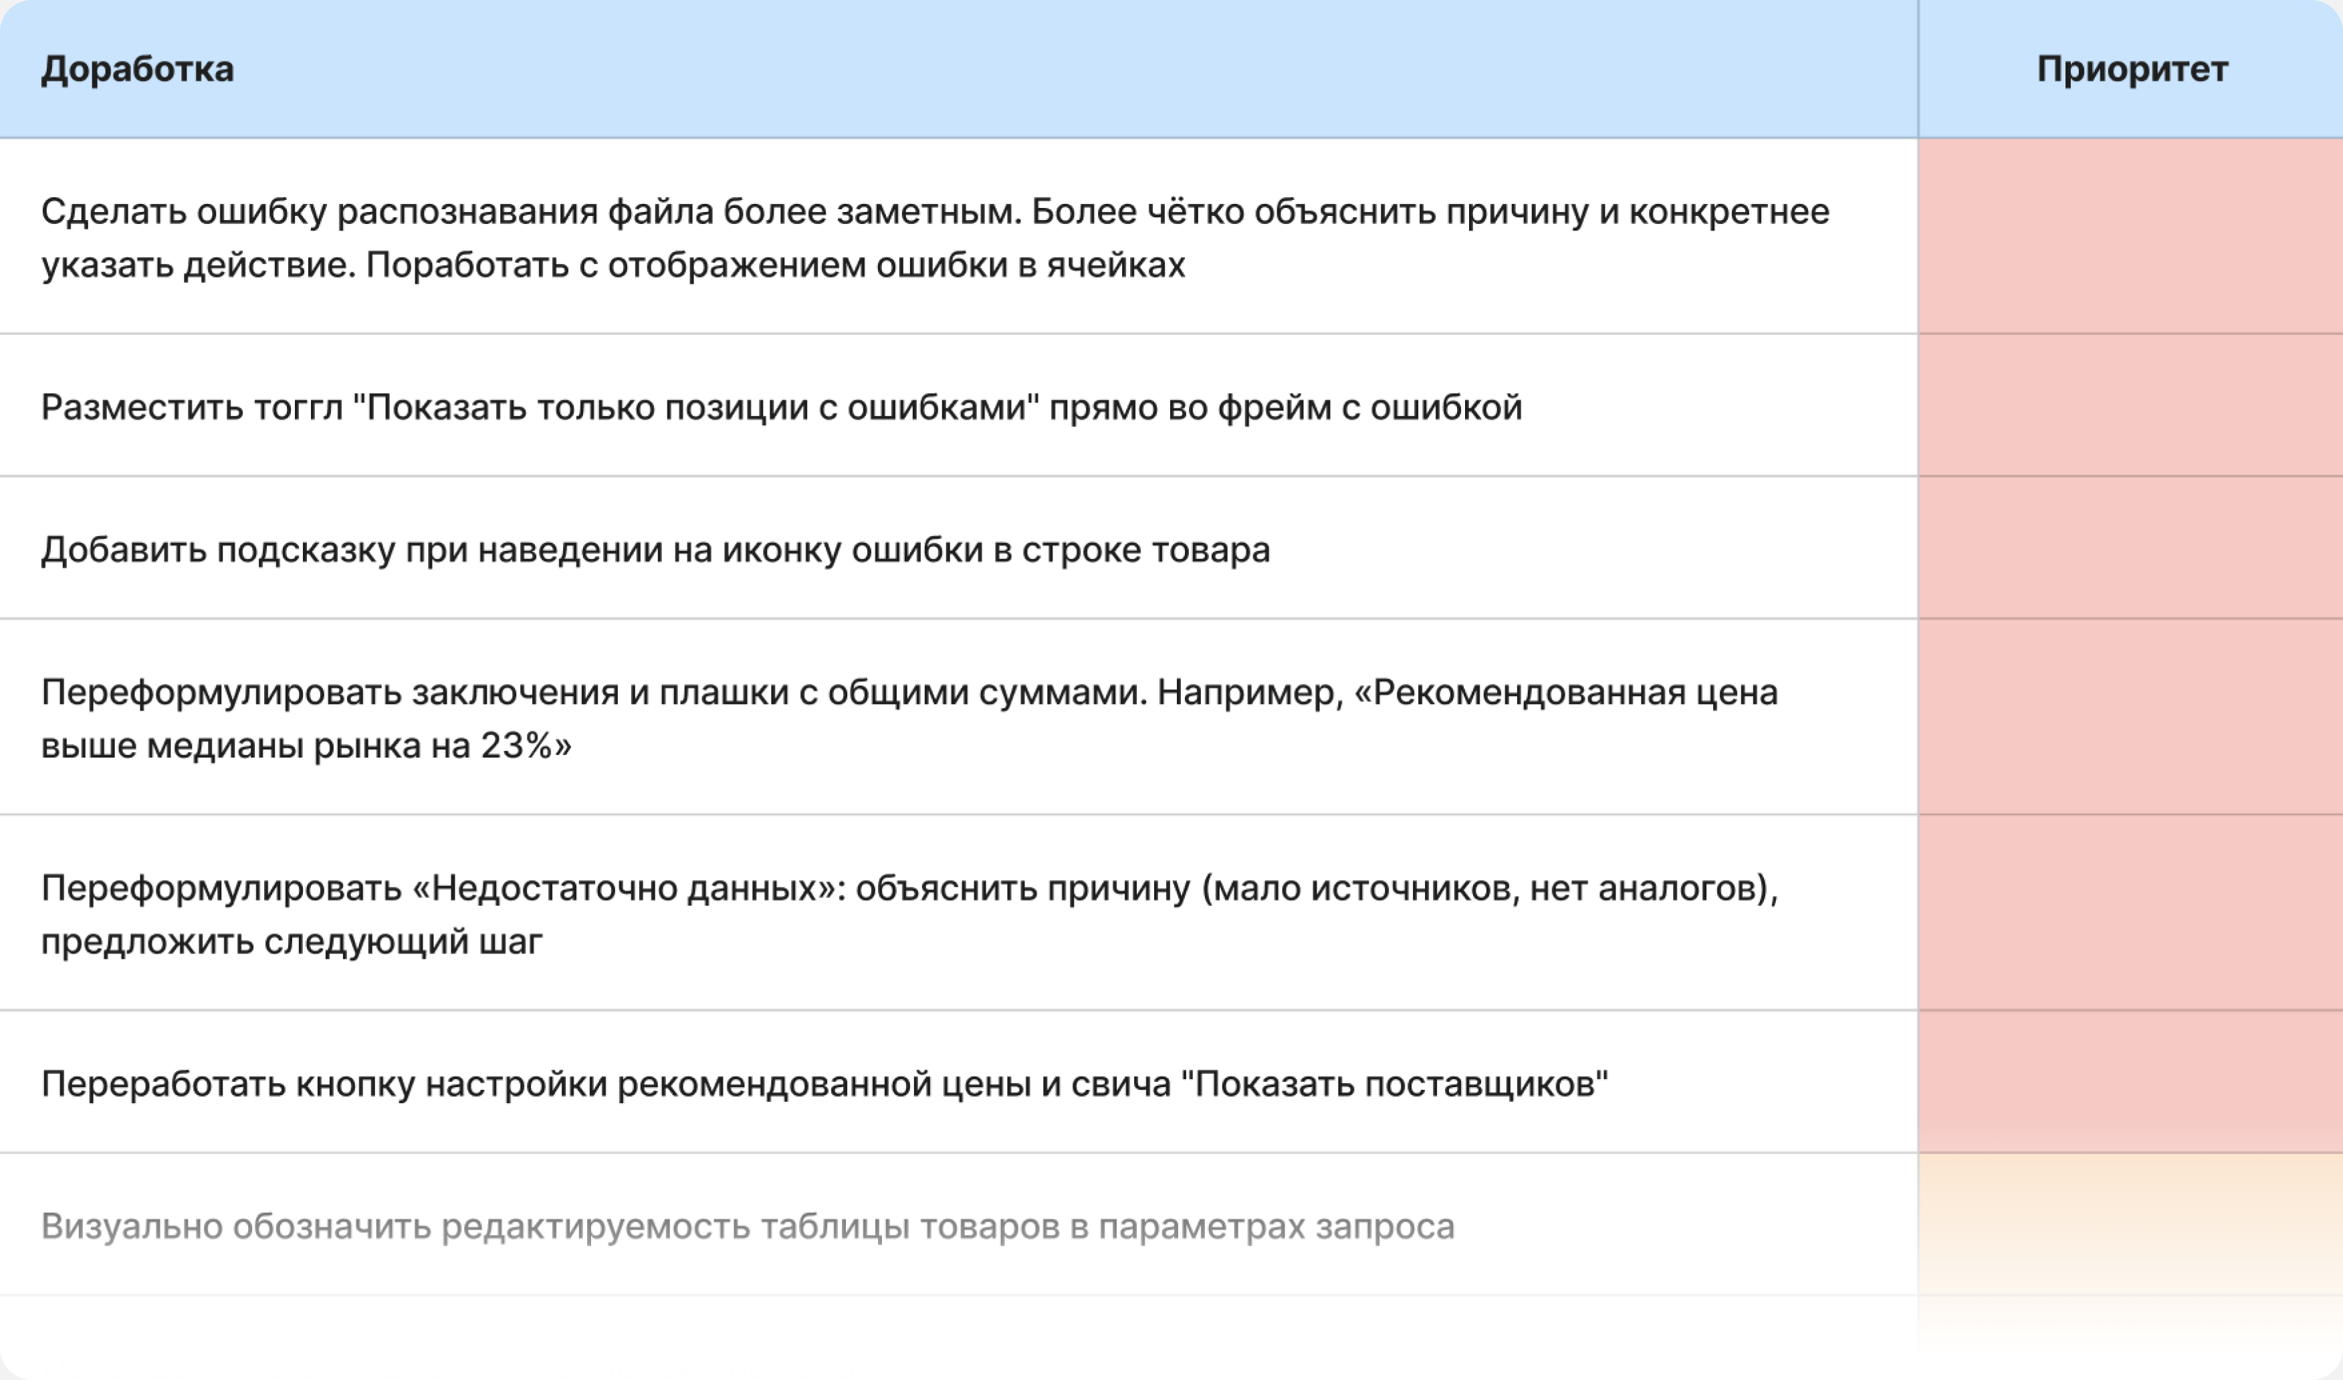Click red priority cell for «Недостаточно данных» row
The width and height of the screenshot is (2343, 1380).
point(2131,913)
